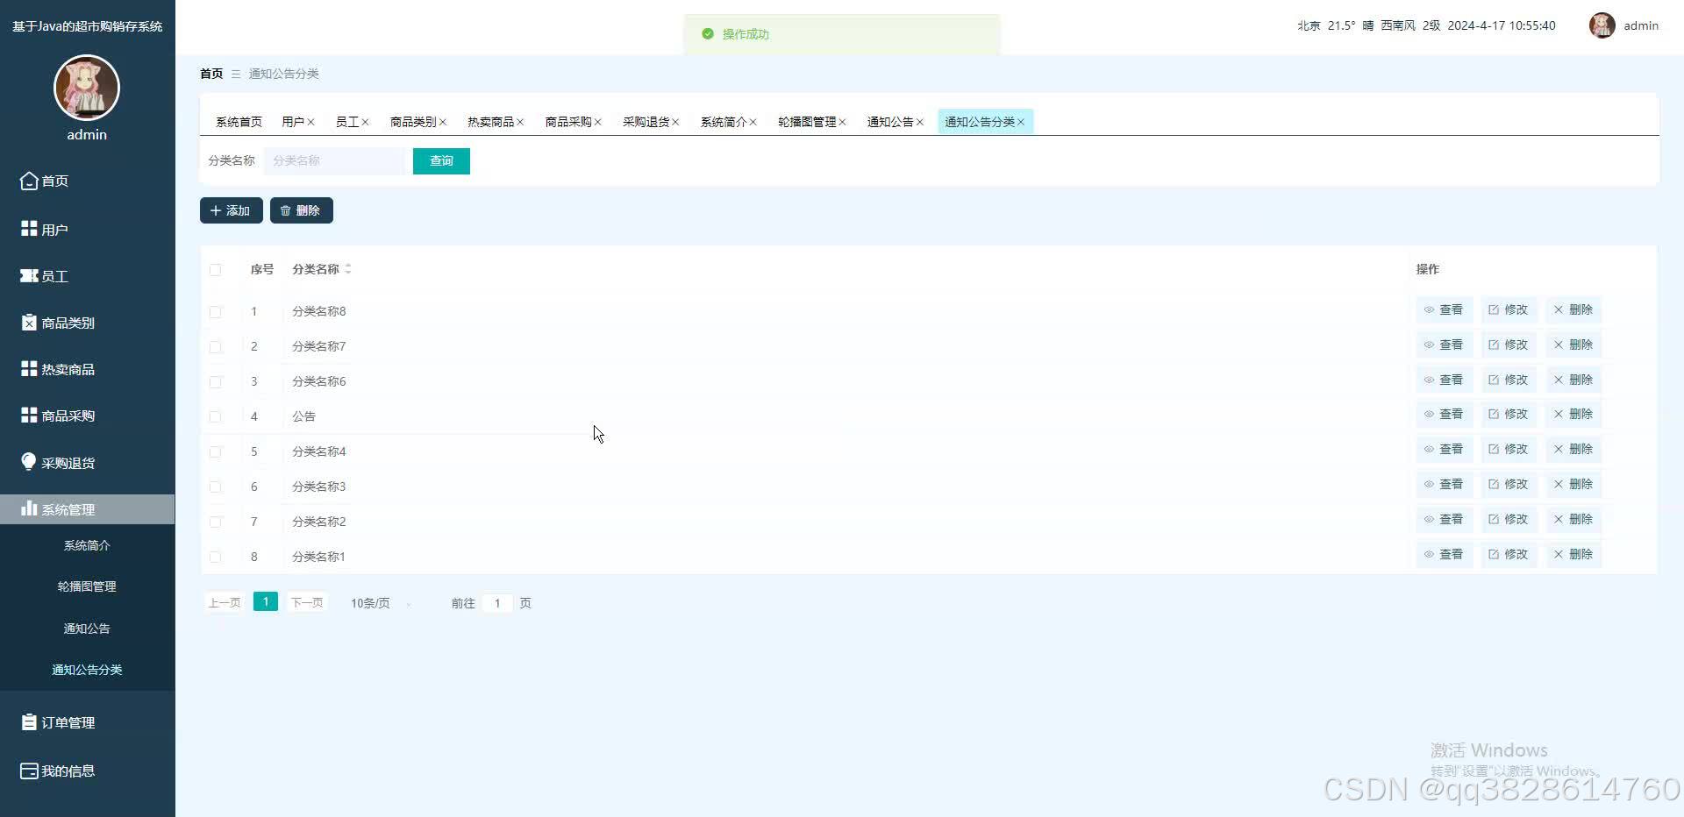
Task: Check the box for row 分类名称1
Action: coord(215,558)
